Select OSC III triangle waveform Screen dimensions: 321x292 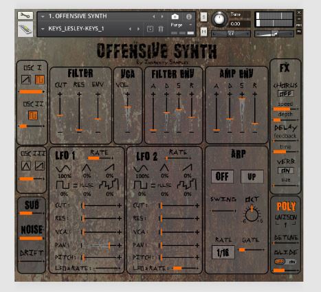[x=26, y=166]
